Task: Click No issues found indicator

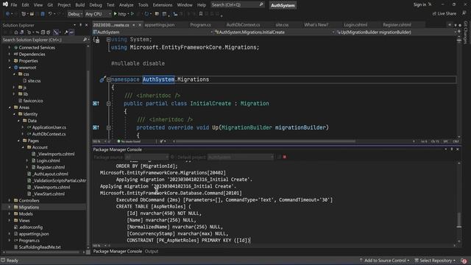Action: click(x=129, y=141)
